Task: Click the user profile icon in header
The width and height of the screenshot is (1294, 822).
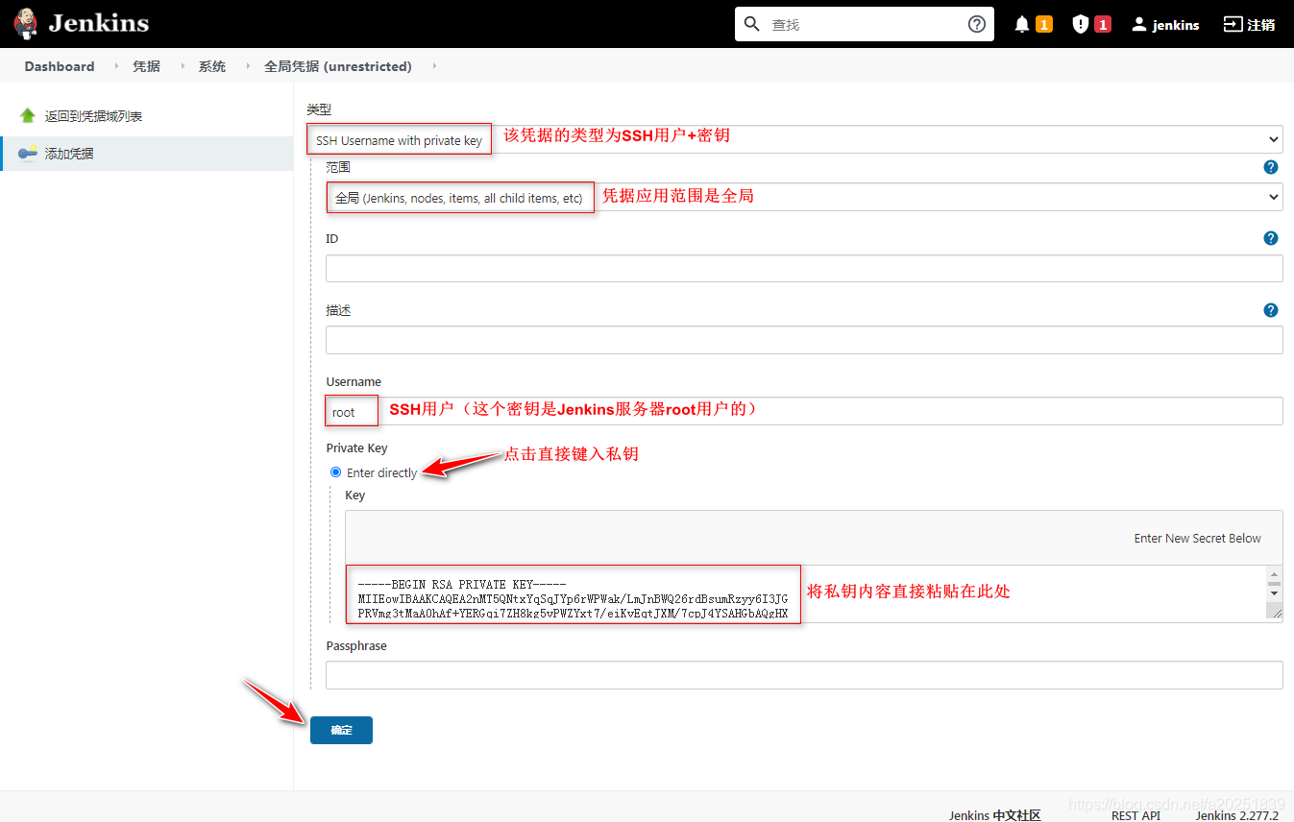Action: pyautogui.click(x=1138, y=24)
